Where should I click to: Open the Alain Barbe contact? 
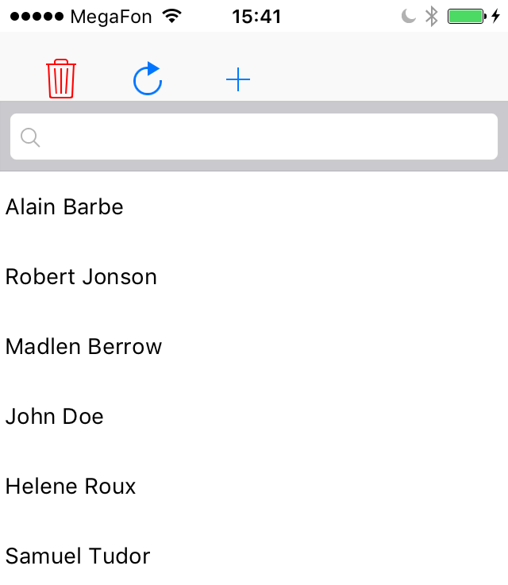point(254,206)
